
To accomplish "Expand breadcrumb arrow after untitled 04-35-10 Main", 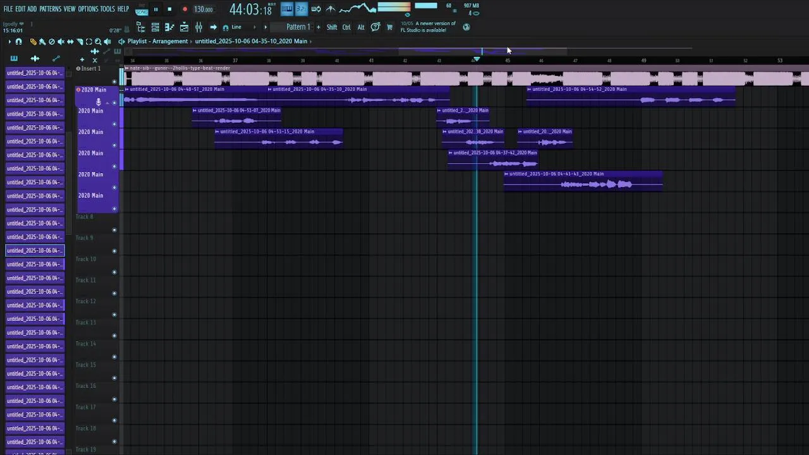I will (x=311, y=42).
